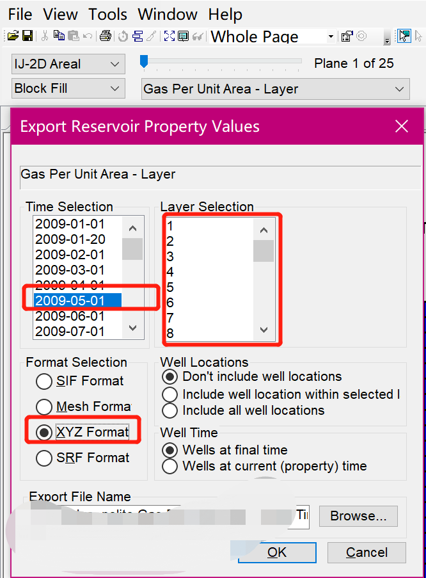Click the Save diskette icon

pyautogui.click(x=28, y=36)
